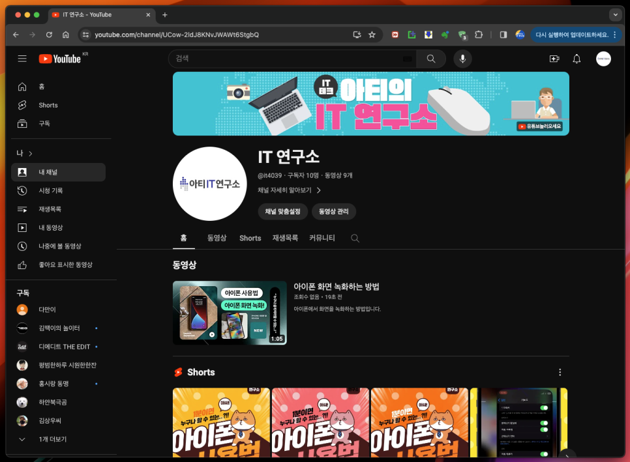Open the Shorts section three-dot menu
The width and height of the screenshot is (630, 462).
pyautogui.click(x=560, y=372)
